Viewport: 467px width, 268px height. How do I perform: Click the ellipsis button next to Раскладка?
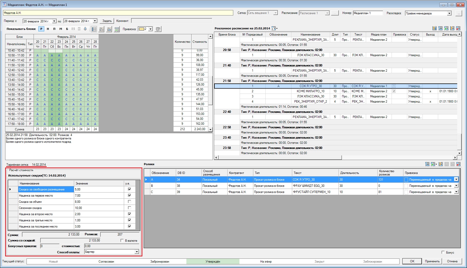tap(459, 13)
